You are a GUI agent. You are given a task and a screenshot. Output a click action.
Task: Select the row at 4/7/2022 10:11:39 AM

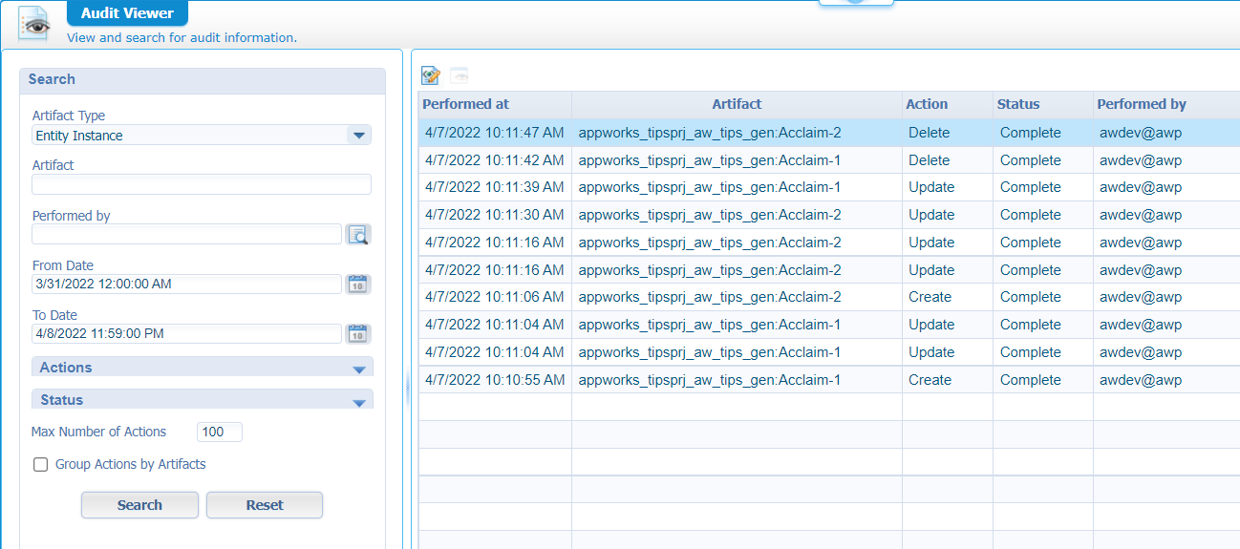pyautogui.click(x=829, y=187)
